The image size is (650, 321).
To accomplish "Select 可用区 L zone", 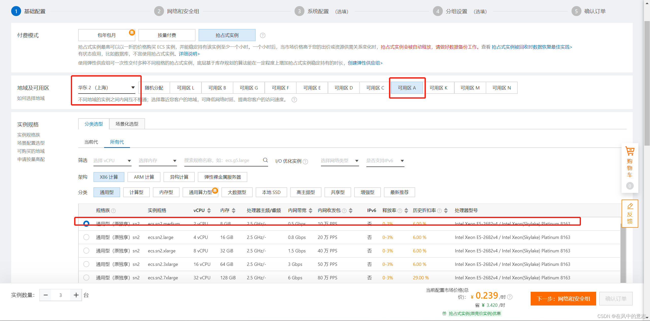I will [x=186, y=88].
